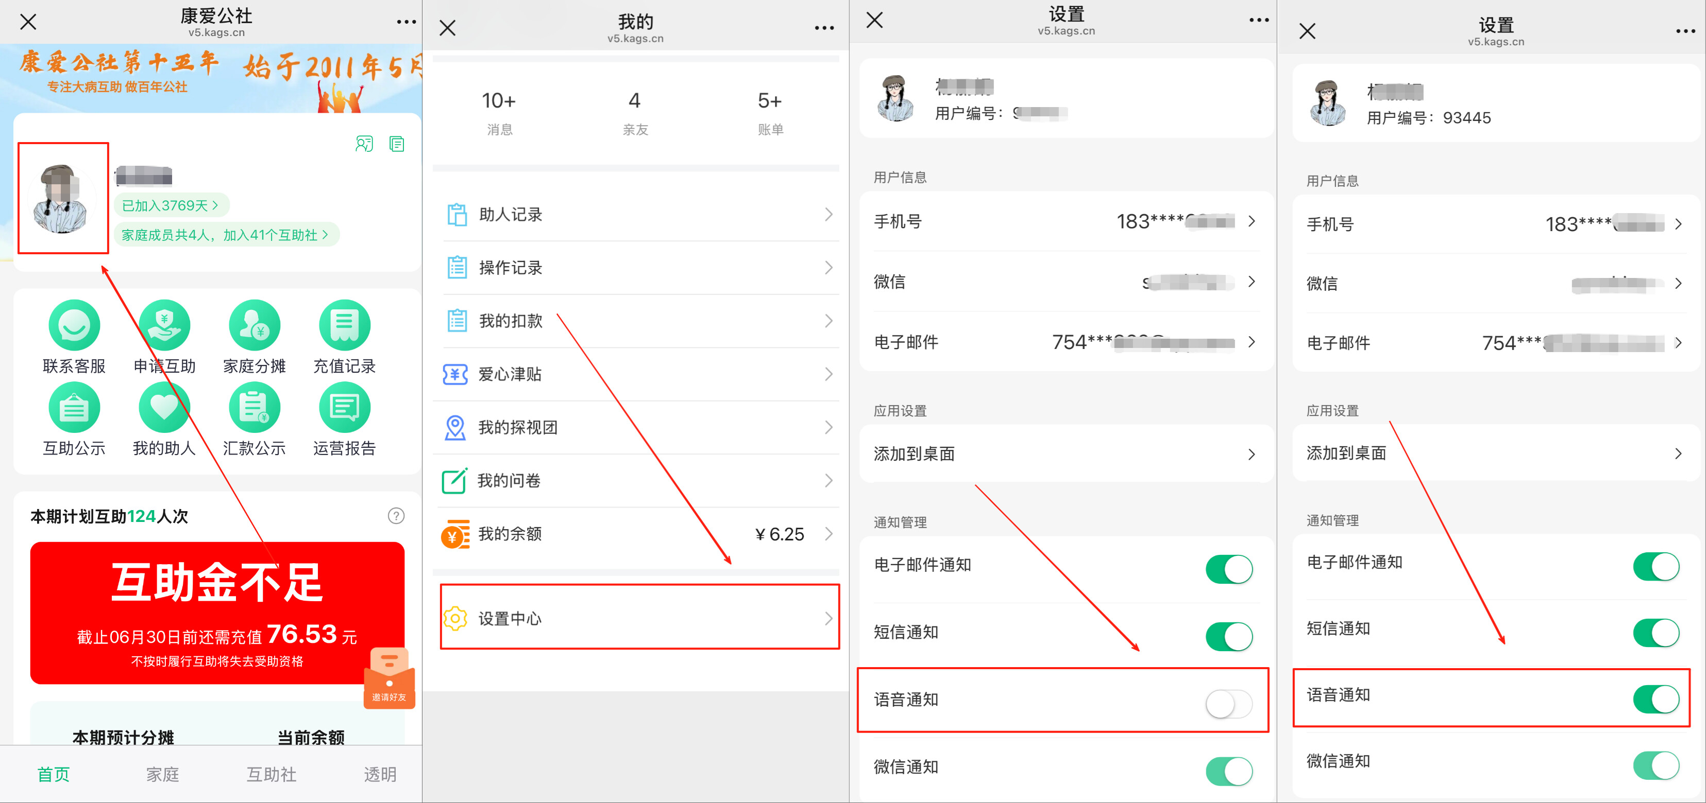Expand the 爱心津贴 row chevron
This screenshot has width=1706, height=803.
(829, 374)
